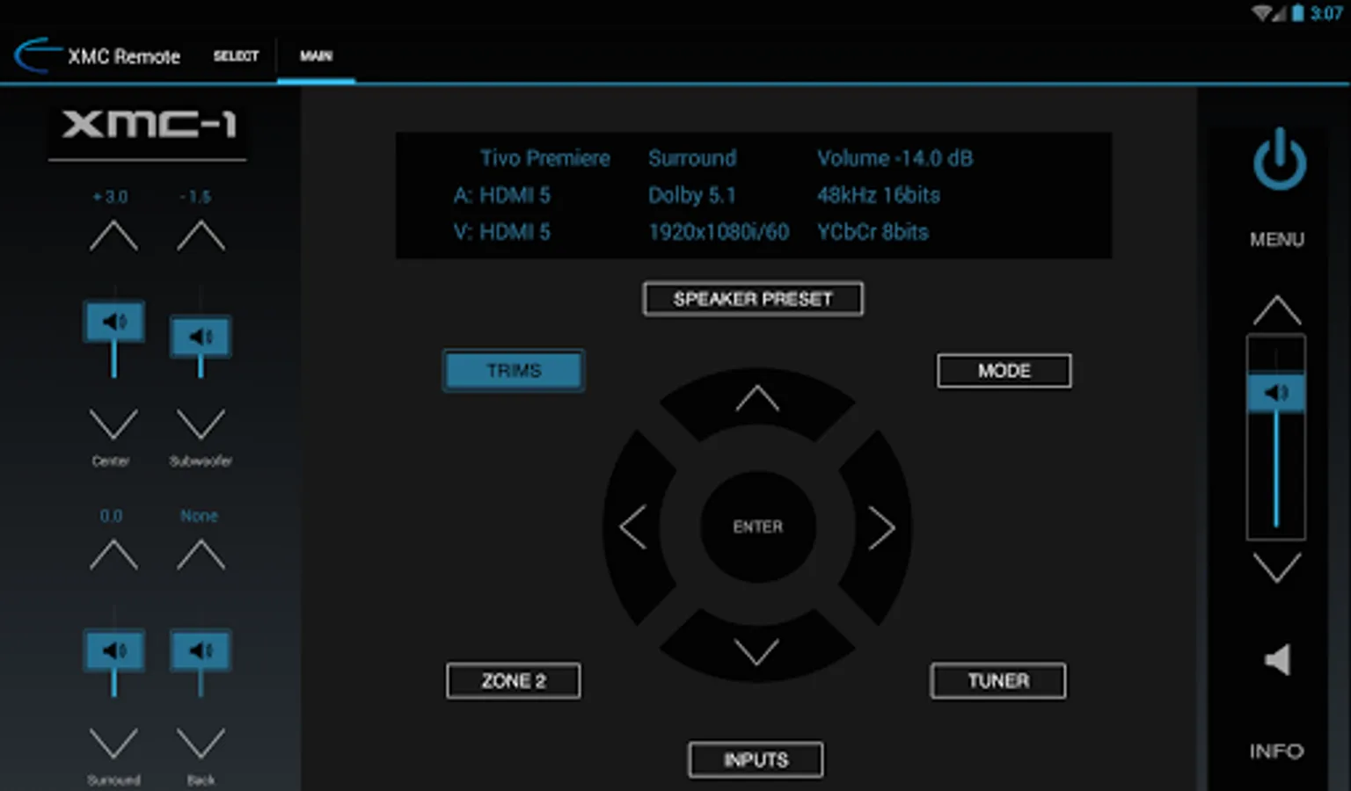Open the INPUTS list
This screenshot has height=791, width=1351.
tap(756, 759)
